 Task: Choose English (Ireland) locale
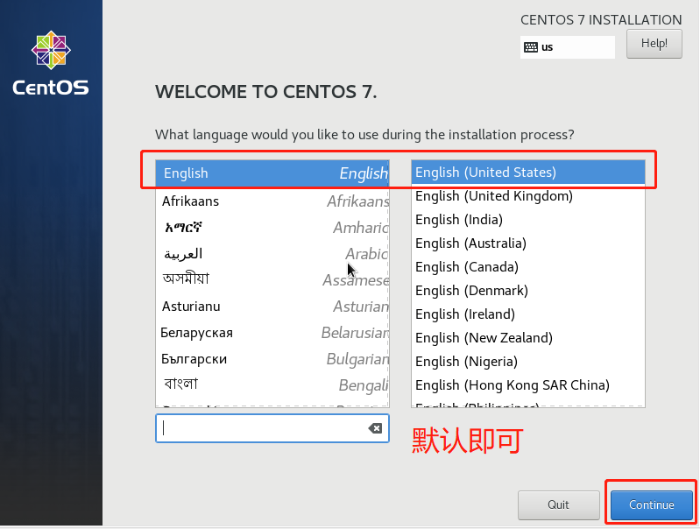528,314
